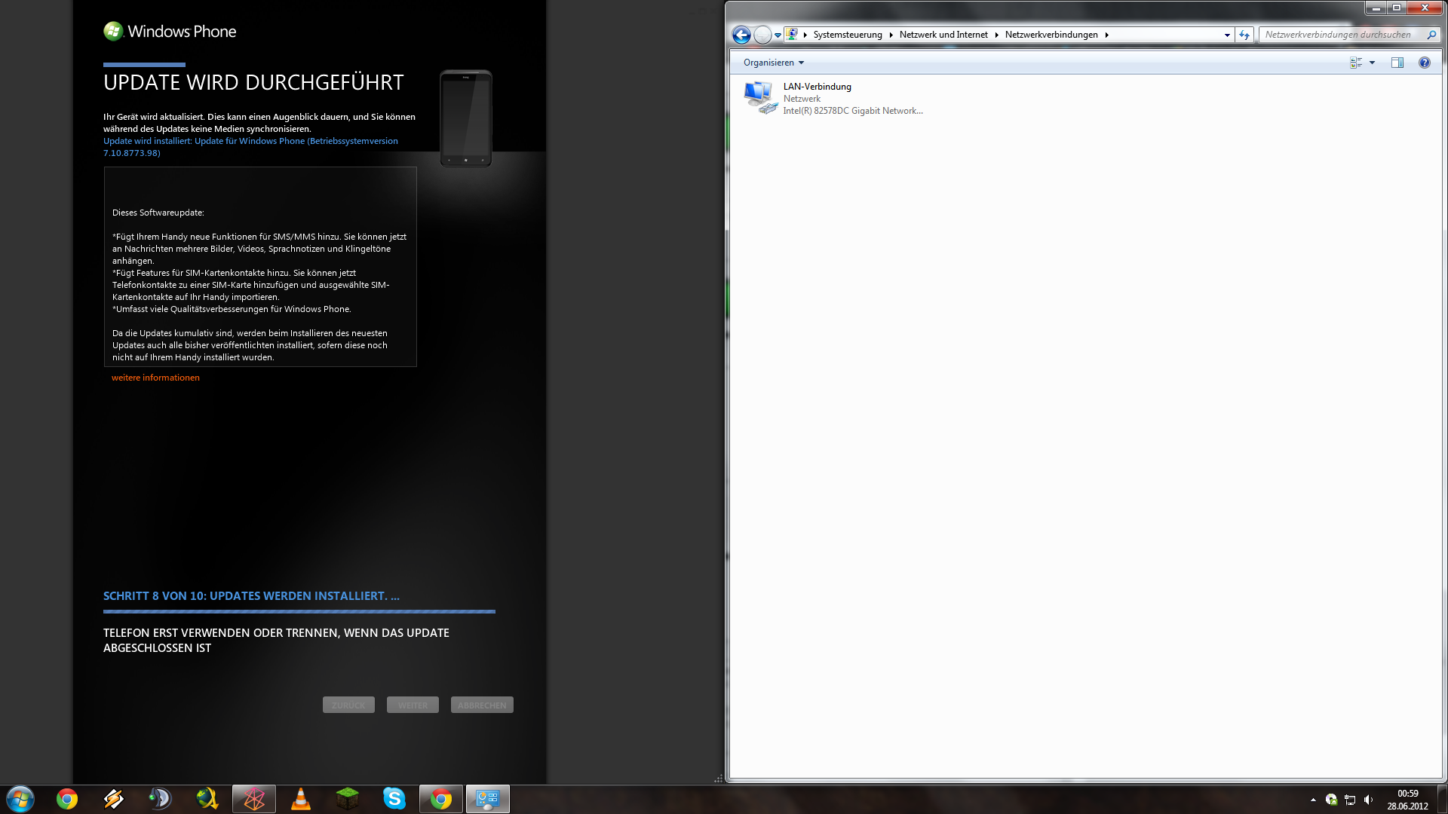The height and width of the screenshot is (814, 1448).
Task: Open more view options dropdown arrow
Action: (1372, 63)
